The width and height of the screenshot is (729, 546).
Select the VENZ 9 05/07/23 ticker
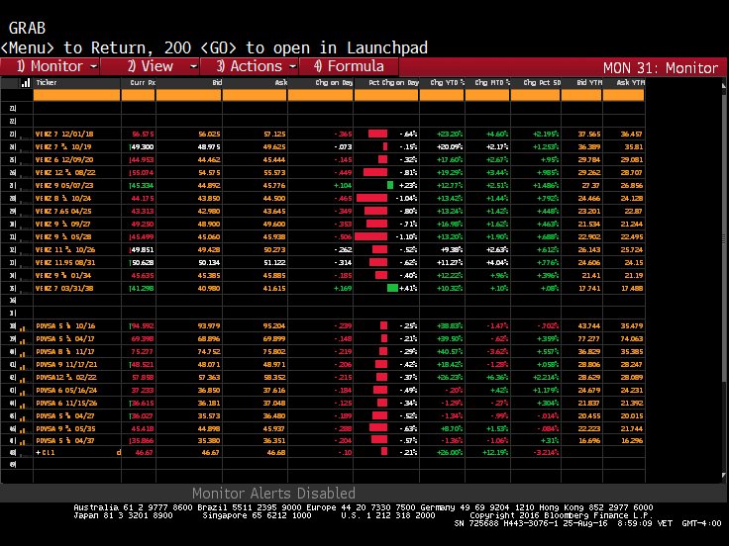(64, 185)
